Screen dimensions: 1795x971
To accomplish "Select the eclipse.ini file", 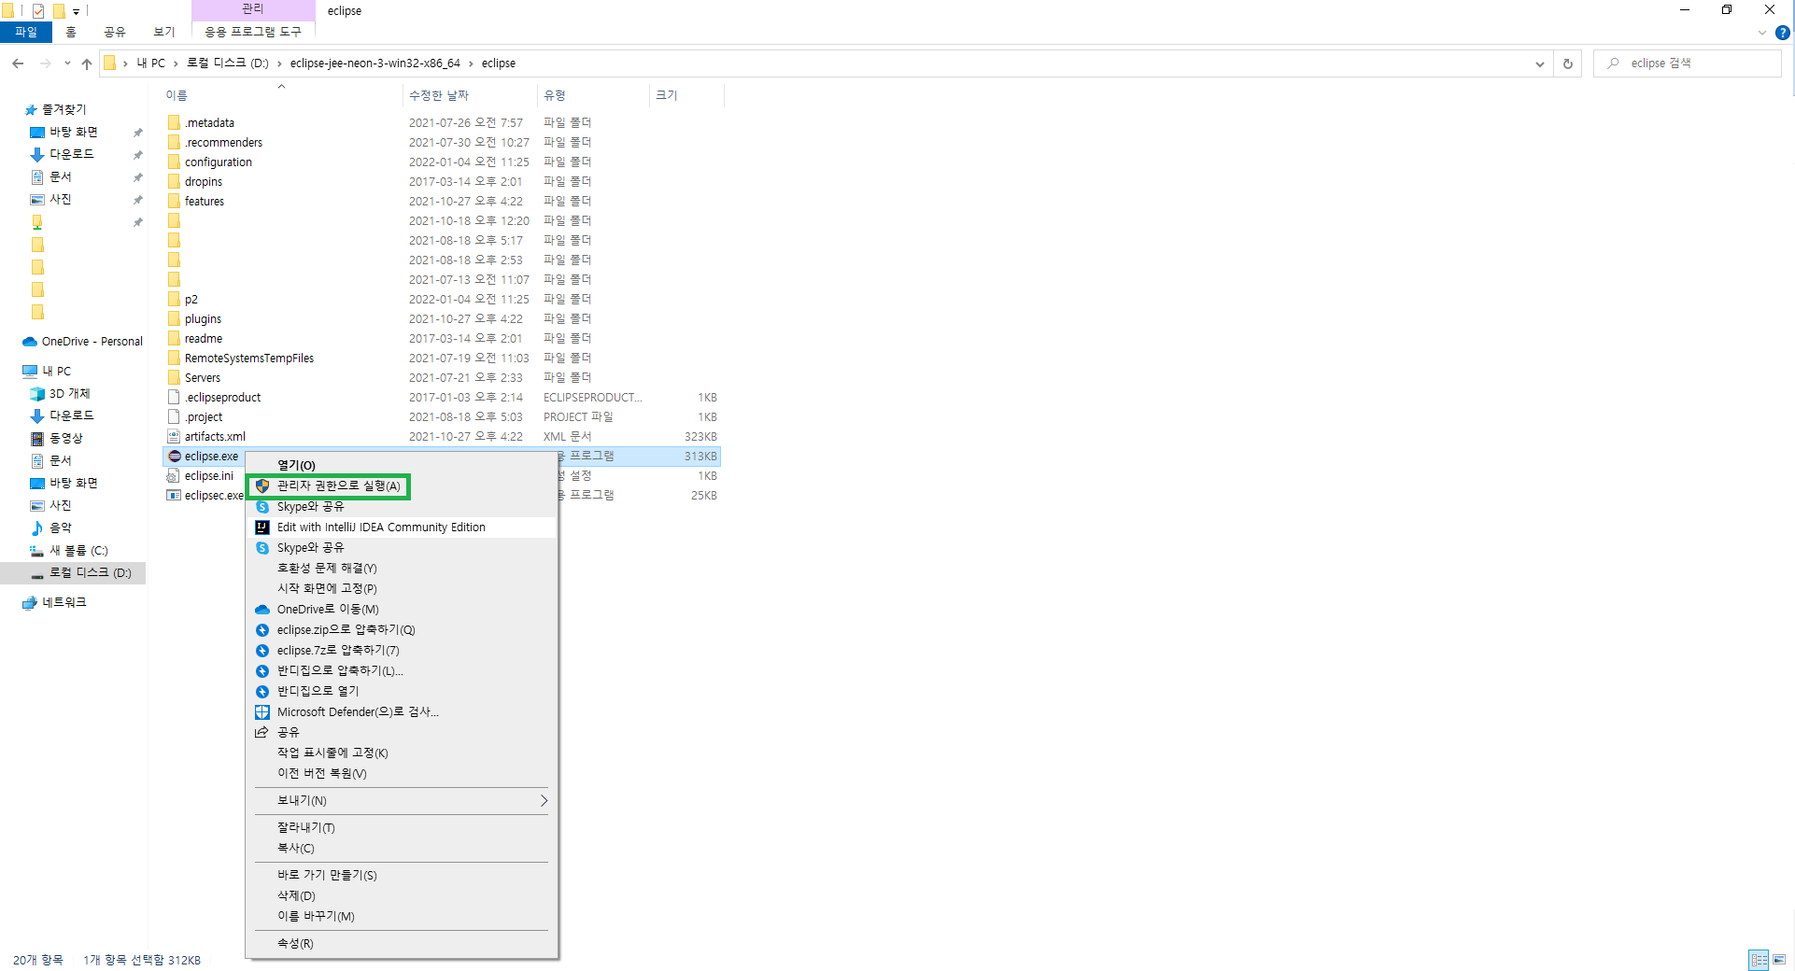I will pos(209,476).
